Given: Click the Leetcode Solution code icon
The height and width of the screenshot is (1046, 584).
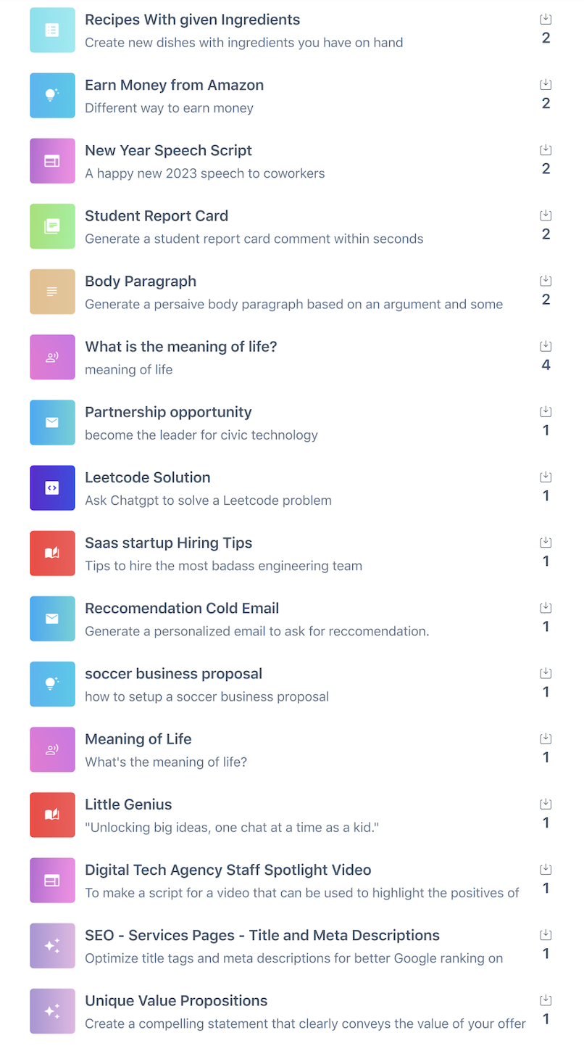Looking at the screenshot, I should pos(52,488).
